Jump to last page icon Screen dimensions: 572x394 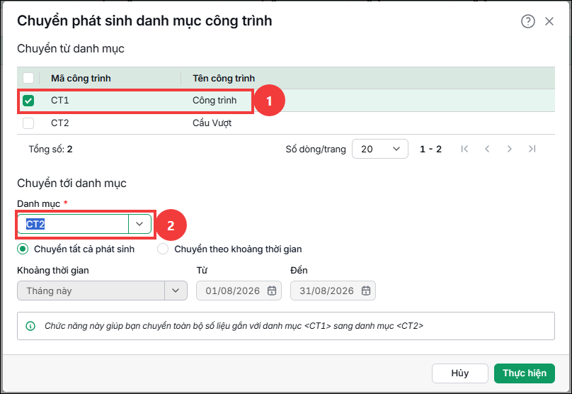click(532, 149)
